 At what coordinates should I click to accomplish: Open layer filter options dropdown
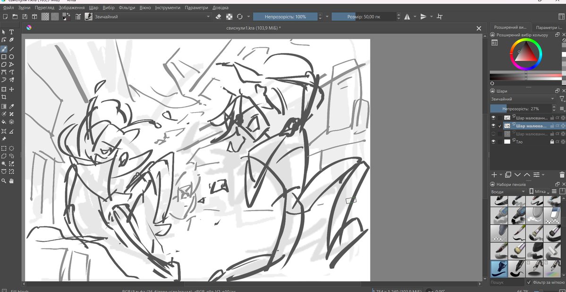(562, 99)
